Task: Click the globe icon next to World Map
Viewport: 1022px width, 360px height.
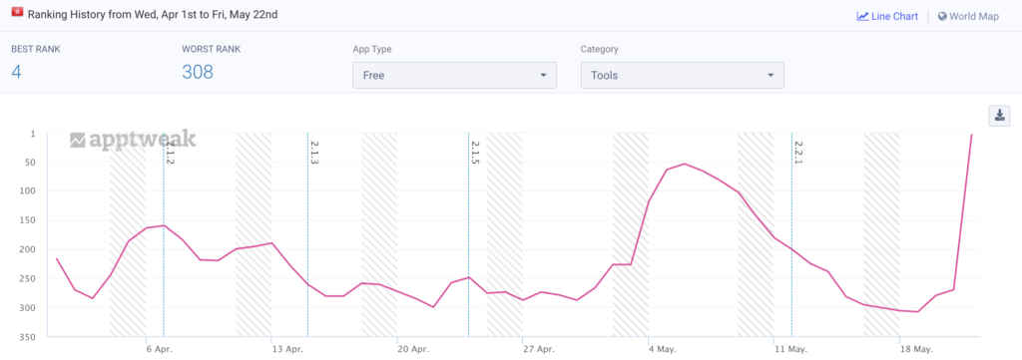Action: (942, 16)
